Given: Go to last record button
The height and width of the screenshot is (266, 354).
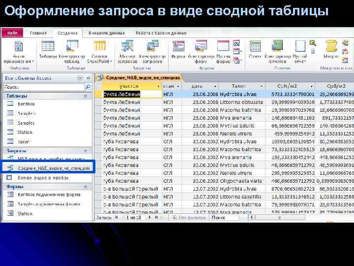Looking at the screenshot, I should pyautogui.click(x=156, y=217).
